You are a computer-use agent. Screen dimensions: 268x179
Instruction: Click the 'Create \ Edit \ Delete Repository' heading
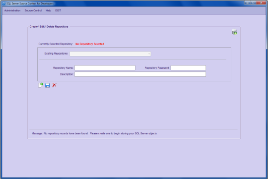[49, 27]
